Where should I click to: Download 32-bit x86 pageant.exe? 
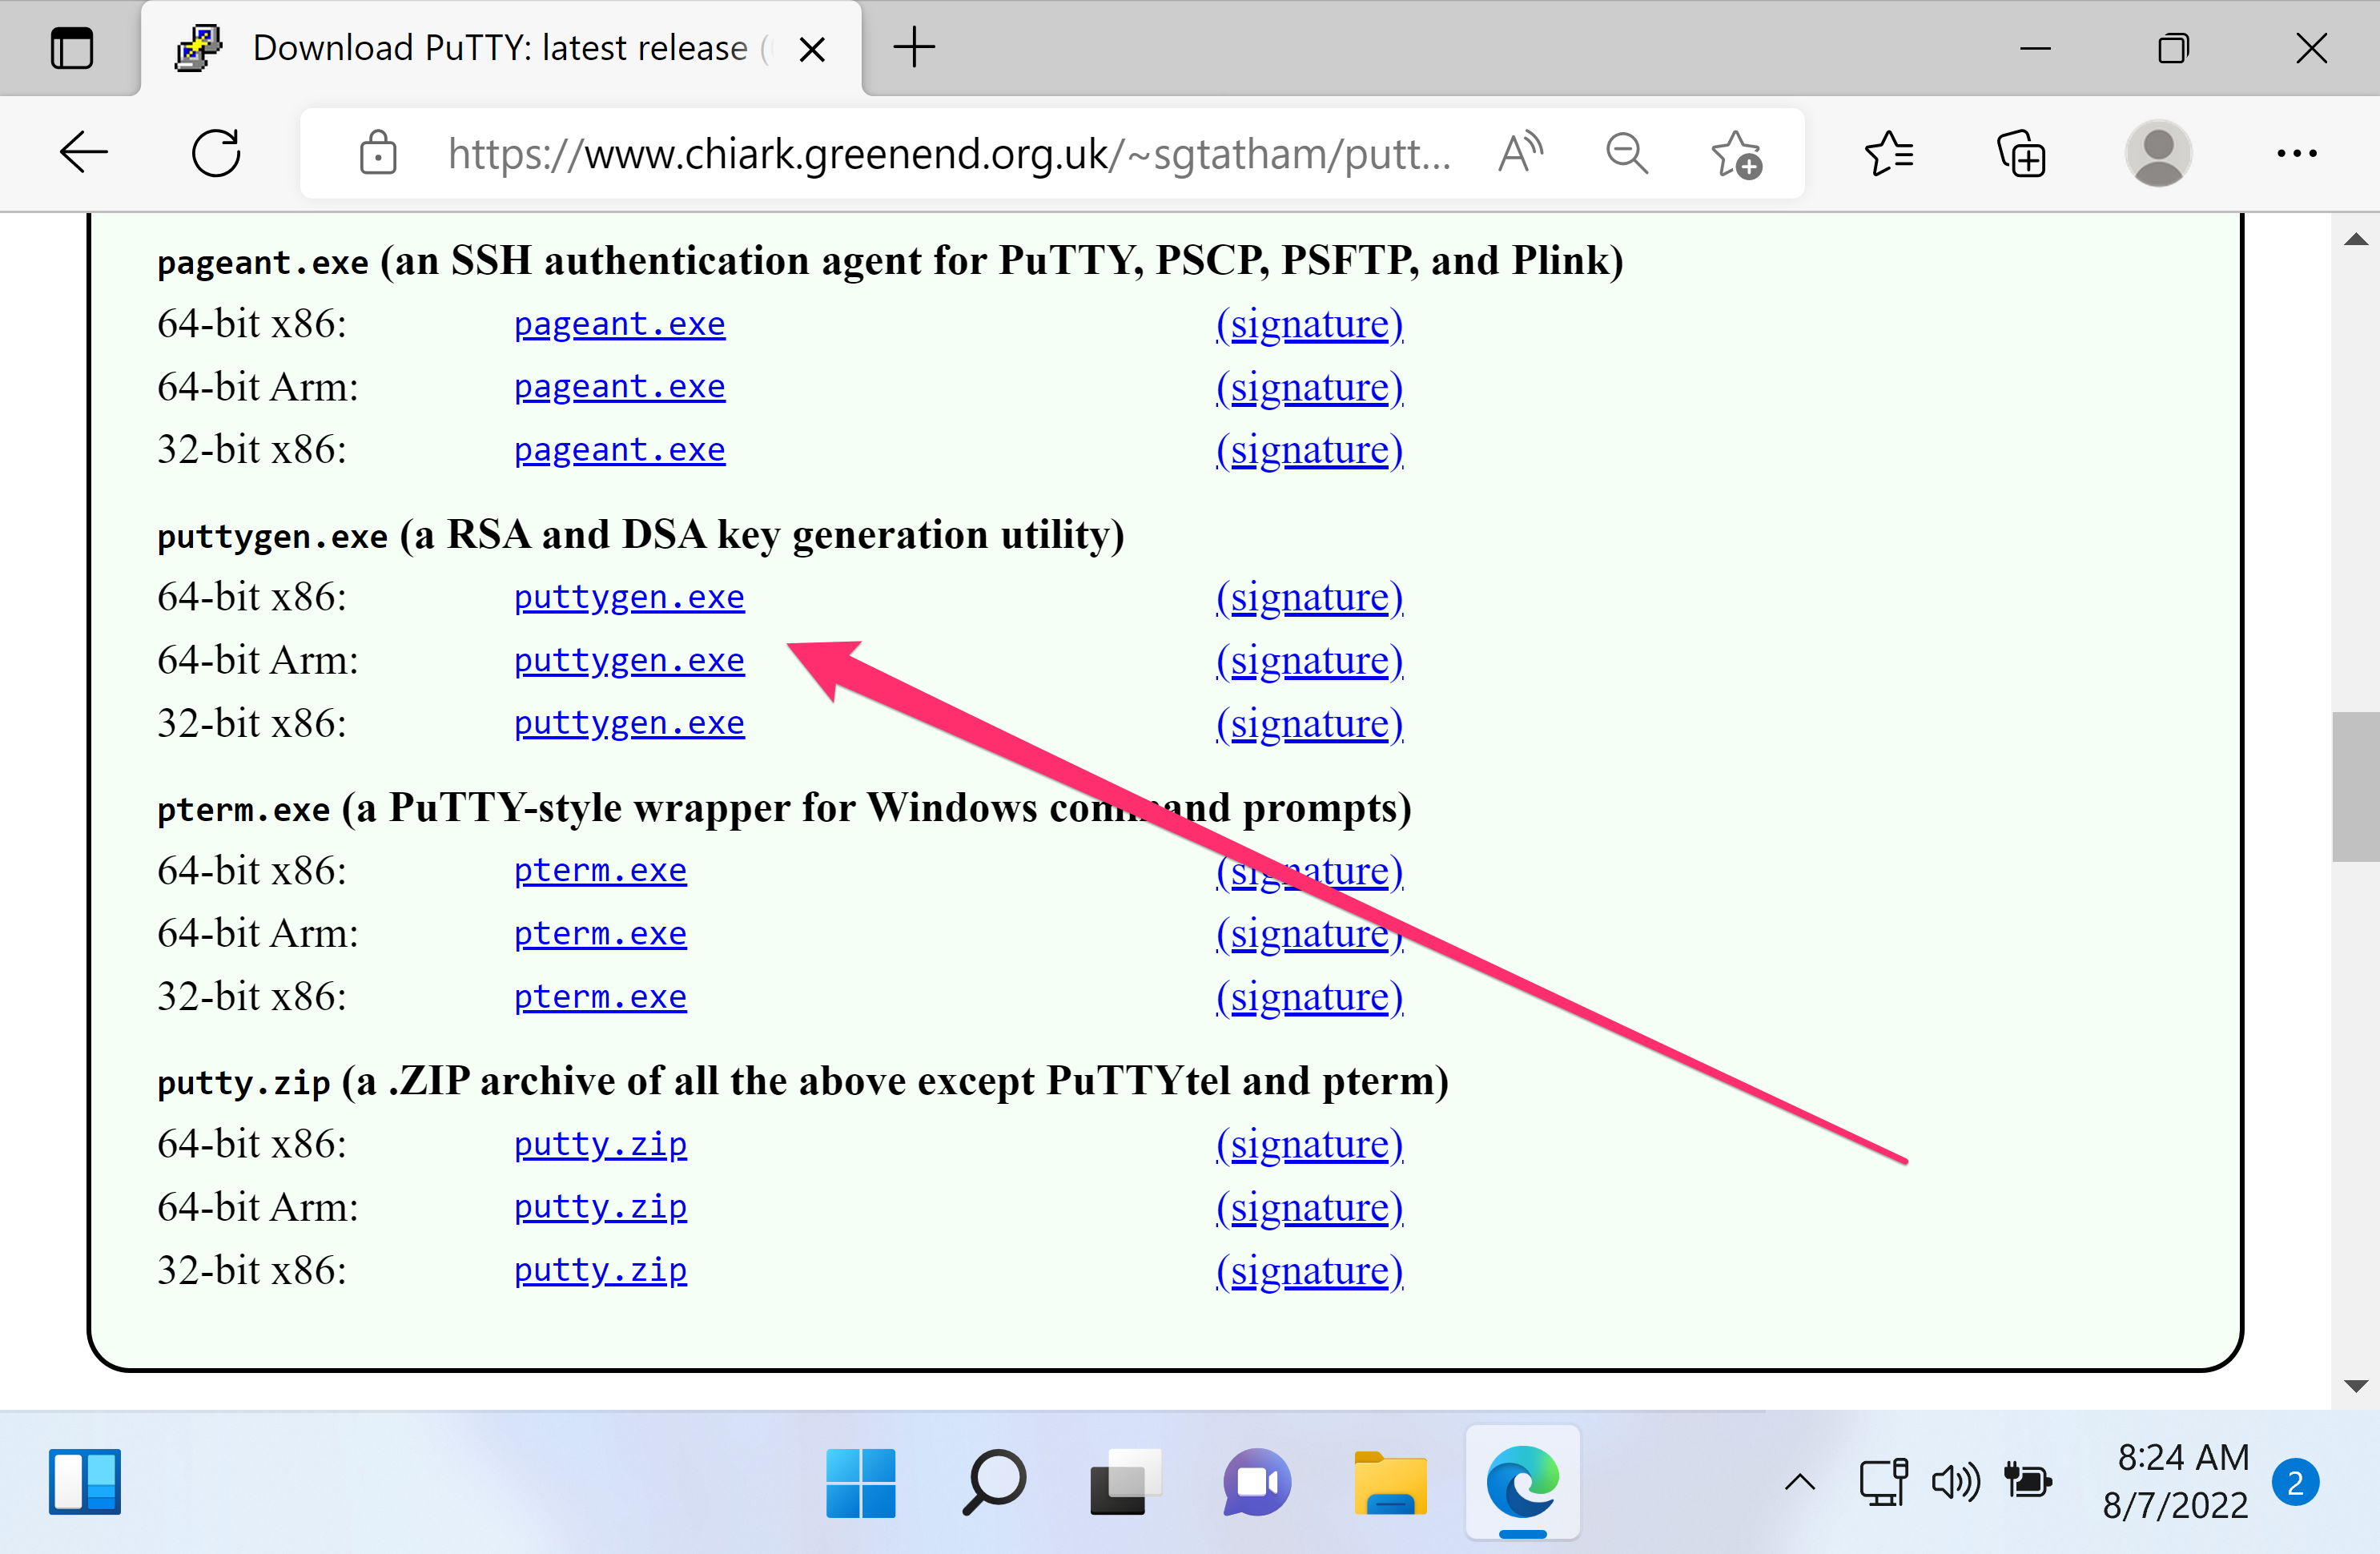pyautogui.click(x=619, y=450)
